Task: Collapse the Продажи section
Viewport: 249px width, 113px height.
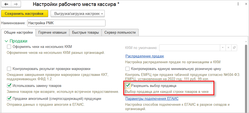Action: (6, 41)
